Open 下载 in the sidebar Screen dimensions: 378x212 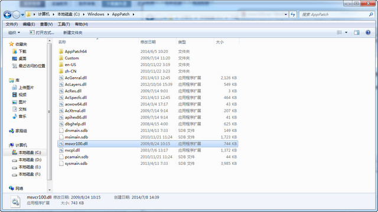19,51
